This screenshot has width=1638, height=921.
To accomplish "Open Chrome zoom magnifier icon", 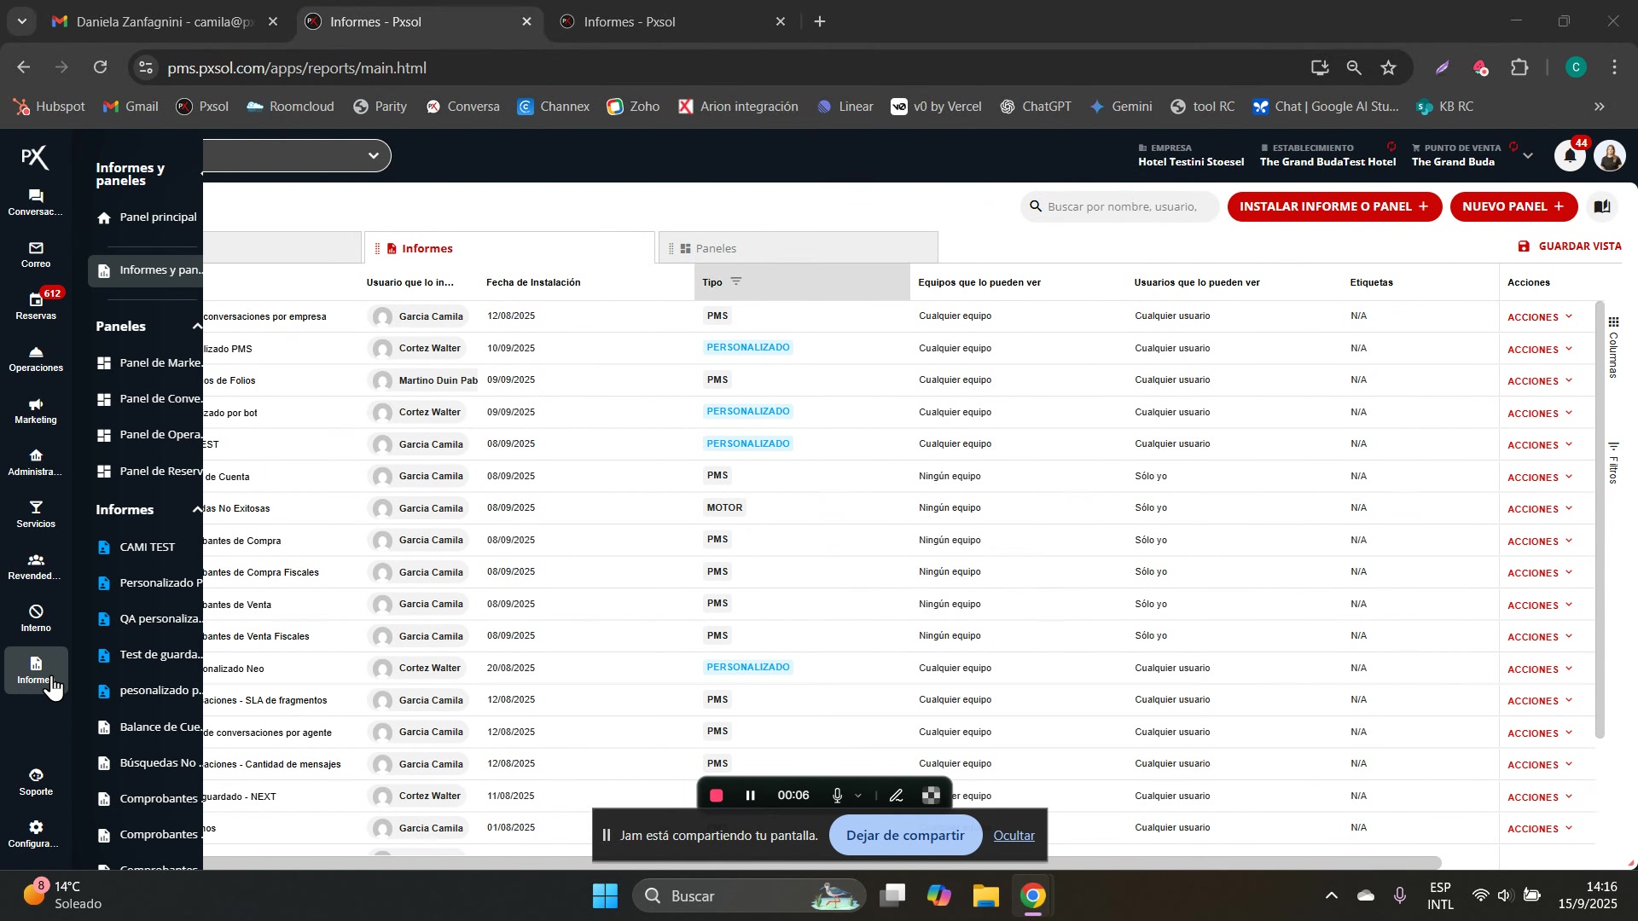I will pyautogui.click(x=1354, y=68).
